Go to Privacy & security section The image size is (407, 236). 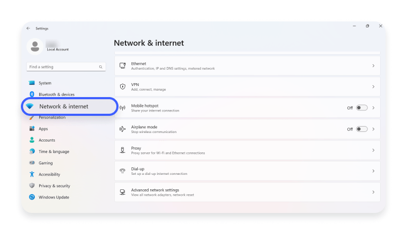pyautogui.click(x=54, y=186)
